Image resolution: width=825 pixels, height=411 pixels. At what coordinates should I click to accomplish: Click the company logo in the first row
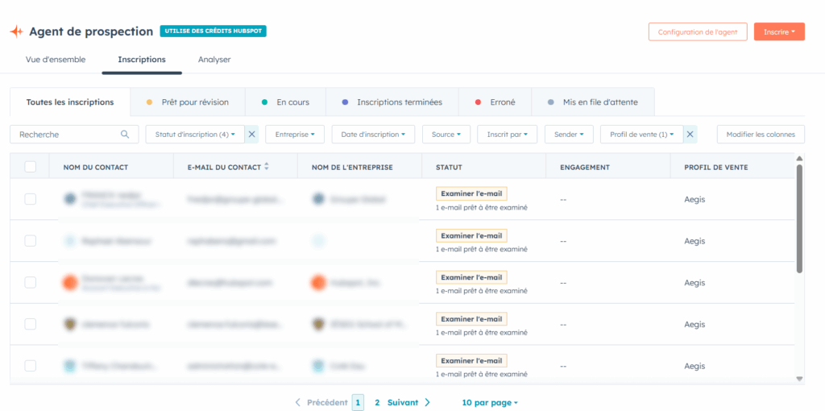(x=318, y=199)
